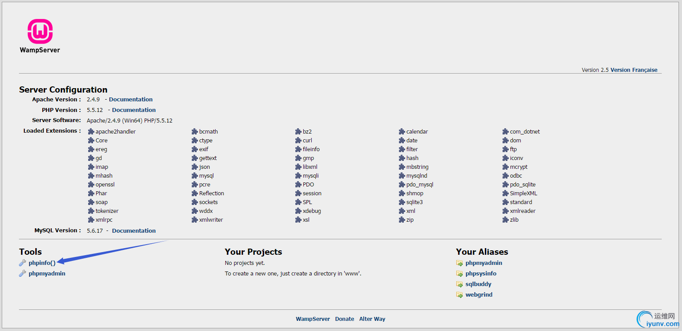
Task: Click the WampServer footer link
Action: pos(313,319)
